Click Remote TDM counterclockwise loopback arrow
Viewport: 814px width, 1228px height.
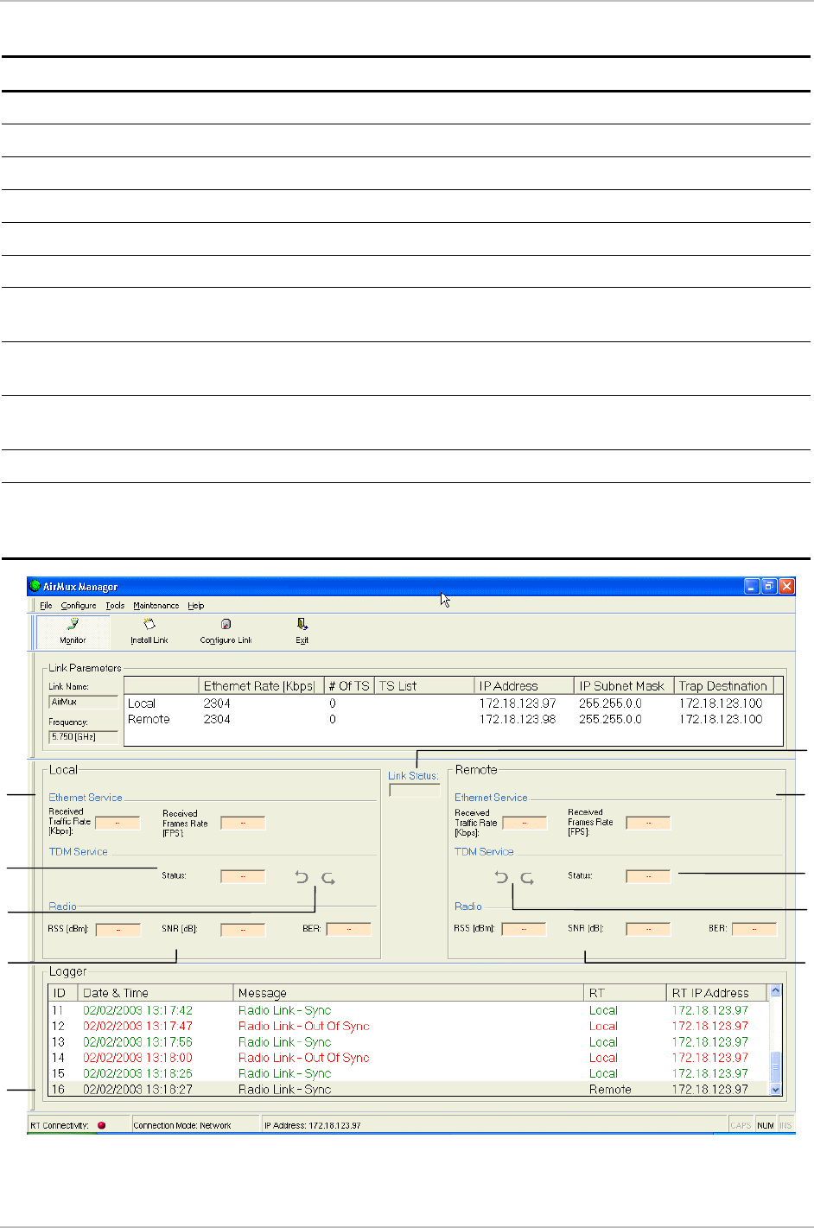click(501, 877)
